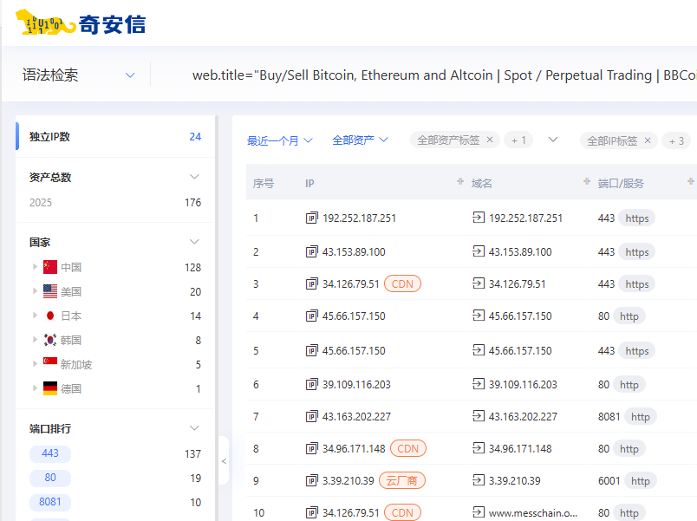Click the IP icon beside 39.109.116.203

click(311, 384)
